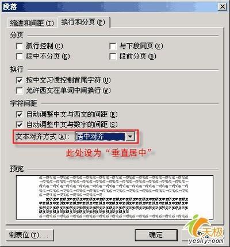The image size is (230, 247).
Task: Close the 段落 dialog window
Action: (x=223, y=7)
